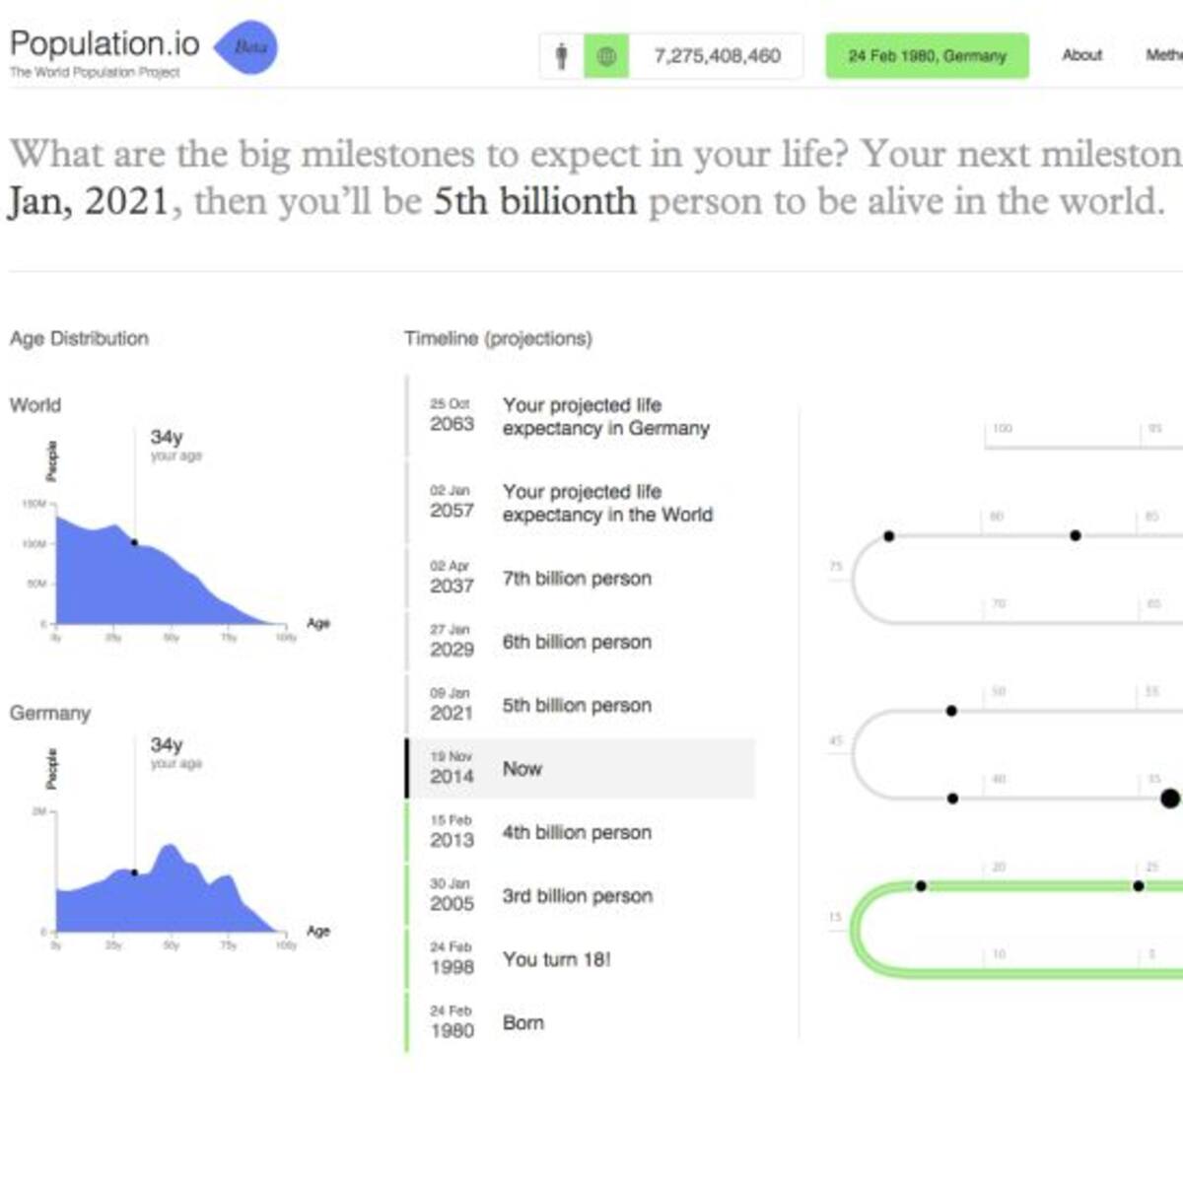The width and height of the screenshot is (1183, 1183).
Task: Select the 7th billion person milestone
Action: pyautogui.click(x=577, y=579)
